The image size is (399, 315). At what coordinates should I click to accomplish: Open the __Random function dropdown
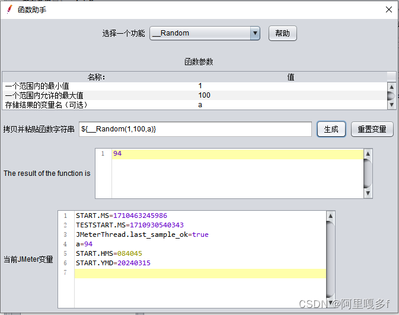[x=205, y=33]
